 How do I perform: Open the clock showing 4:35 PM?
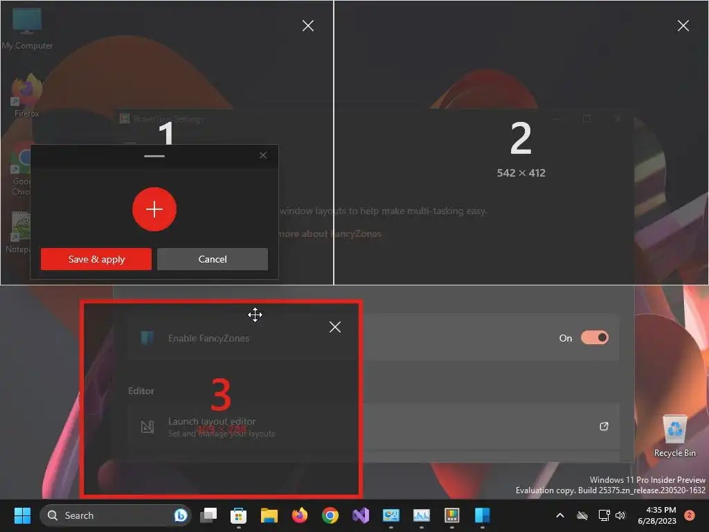(657, 515)
